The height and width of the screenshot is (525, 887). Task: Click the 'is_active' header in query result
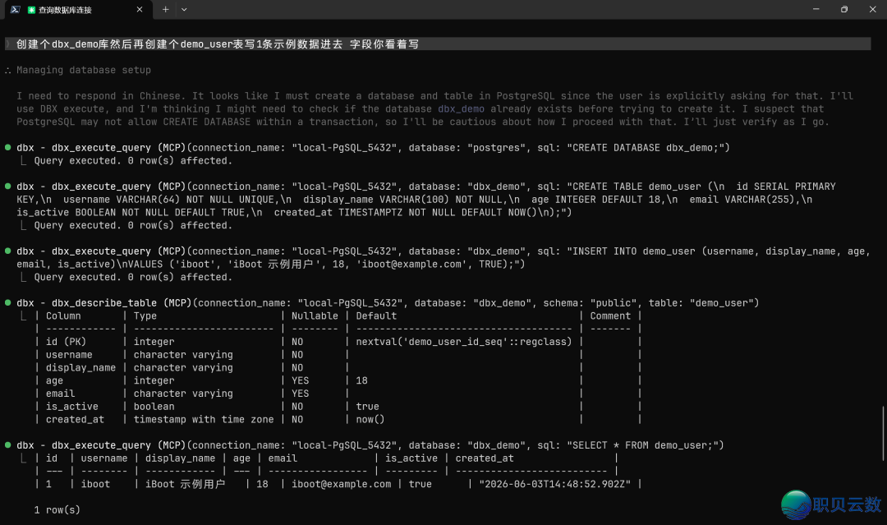(x=411, y=458)
